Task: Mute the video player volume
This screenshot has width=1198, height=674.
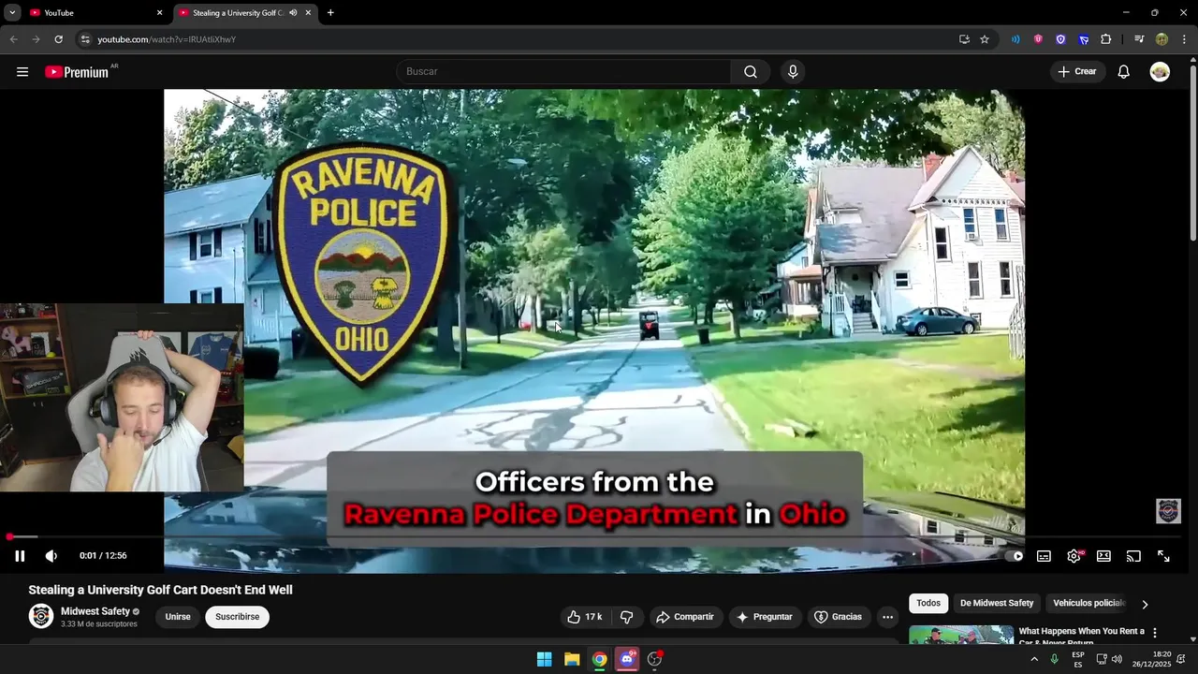Action: click(x=51, y=556)
